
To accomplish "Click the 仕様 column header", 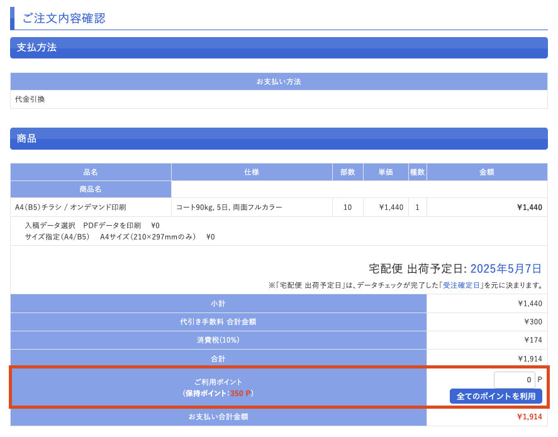I will (x=252, y=172).
